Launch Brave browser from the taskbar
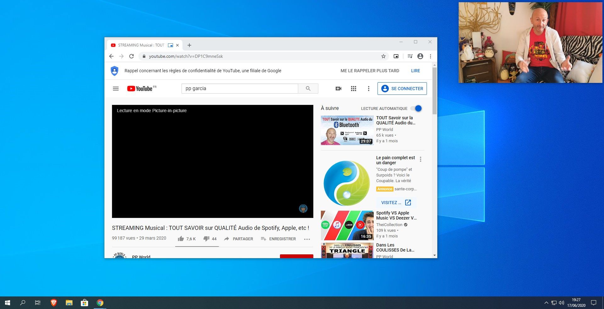This screenshot has height=309, width=604. click(53, 303)
